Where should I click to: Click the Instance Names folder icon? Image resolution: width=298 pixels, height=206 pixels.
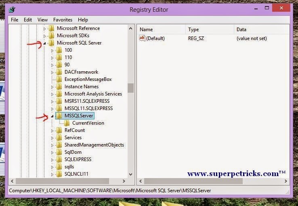(x=59, y=87)
